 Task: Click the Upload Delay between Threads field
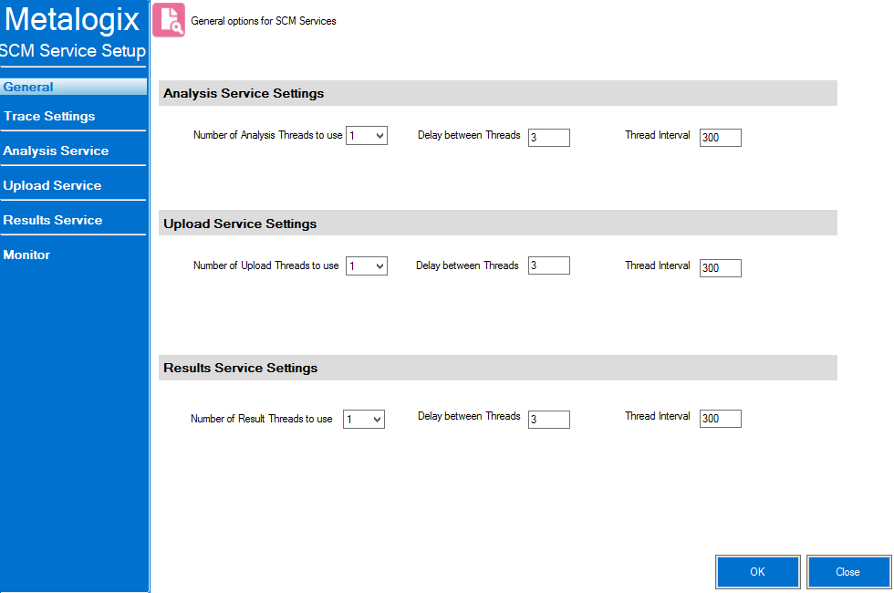pyautogui.click(x=548, y=267)
